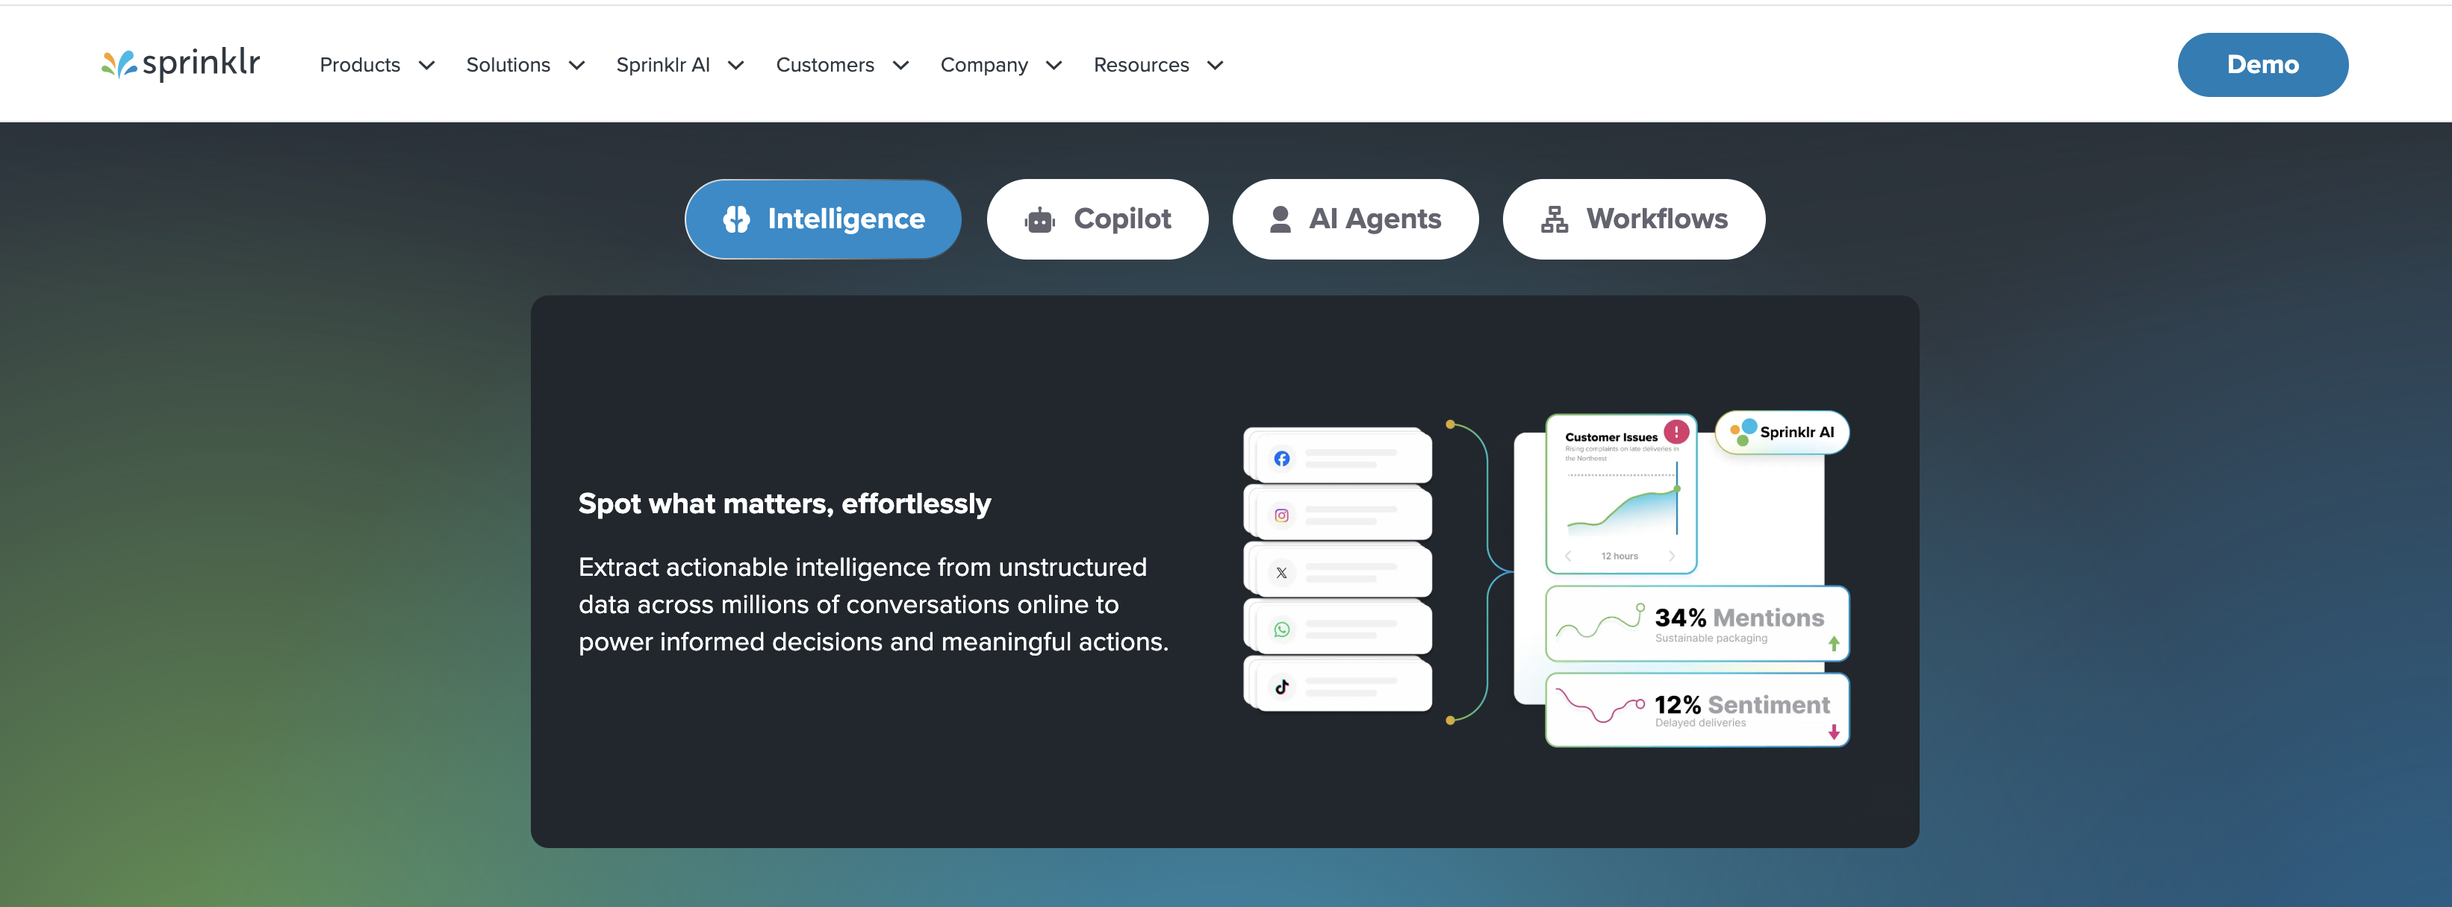Image resolution: width=2452 pixels, height=907 pixels.
Task: Click the person icon on the AI Agents tab
Action: coord(1281,219)
